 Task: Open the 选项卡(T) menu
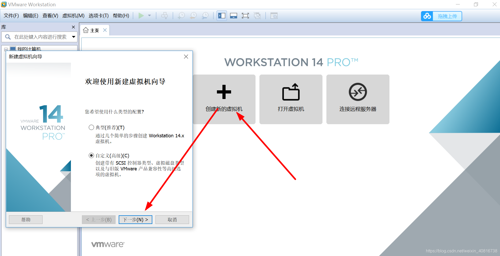pos(98,16)
